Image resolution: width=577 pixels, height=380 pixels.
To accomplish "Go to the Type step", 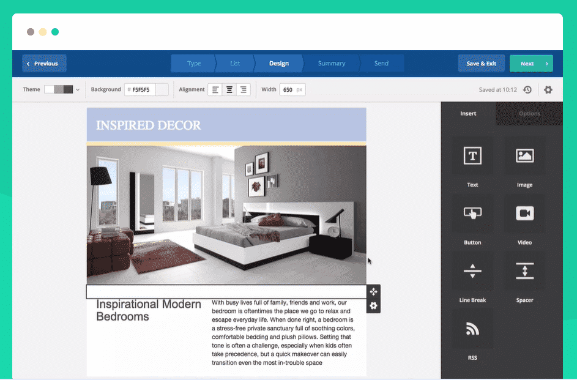I will [x=193, y=63].
